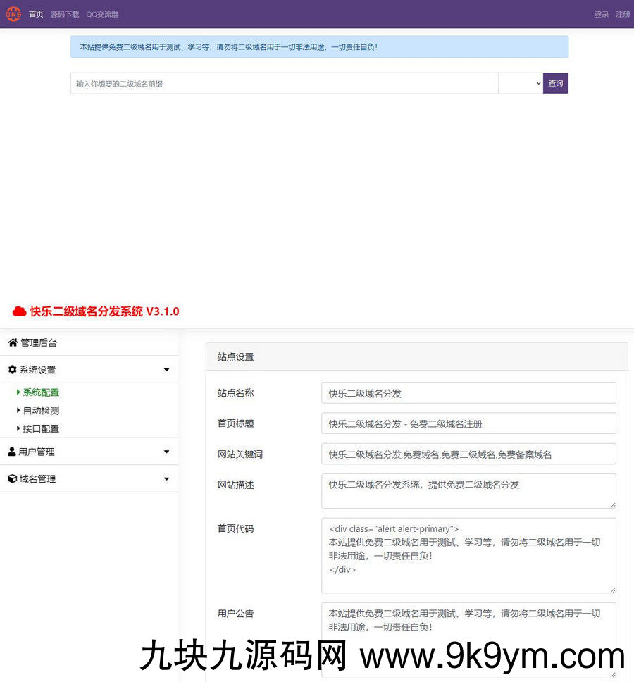Image resolution: width=634 pixels, height=682 pixels.
Task: Click the home icon beside 管理后台
Action: pos(13,342)
